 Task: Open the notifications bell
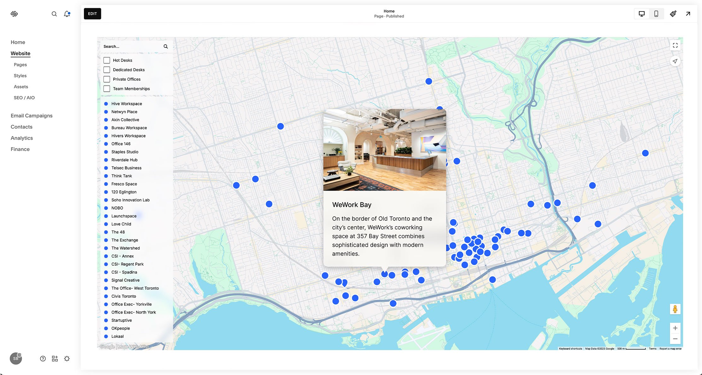pyautogui.click(x=67, y=14)
